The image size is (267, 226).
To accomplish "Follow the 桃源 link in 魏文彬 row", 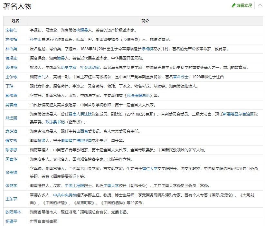I will pyautogui.click(x=41, y=141).
